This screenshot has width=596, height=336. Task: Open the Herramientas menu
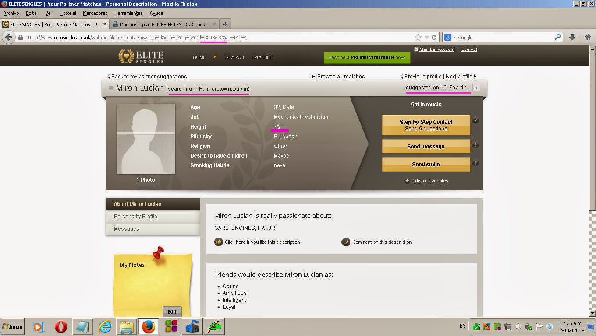(129, 14)
